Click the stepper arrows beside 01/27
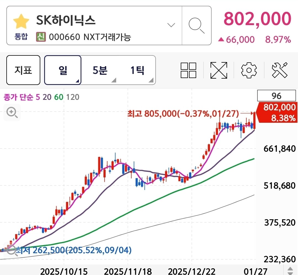This screenshot has height=275, width=298. (290, 271)
